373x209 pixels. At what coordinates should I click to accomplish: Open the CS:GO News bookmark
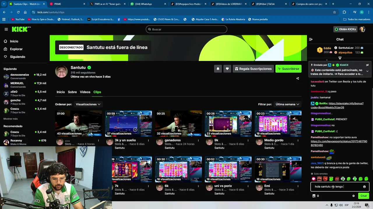pyautogui.click(x=166, y=19)
